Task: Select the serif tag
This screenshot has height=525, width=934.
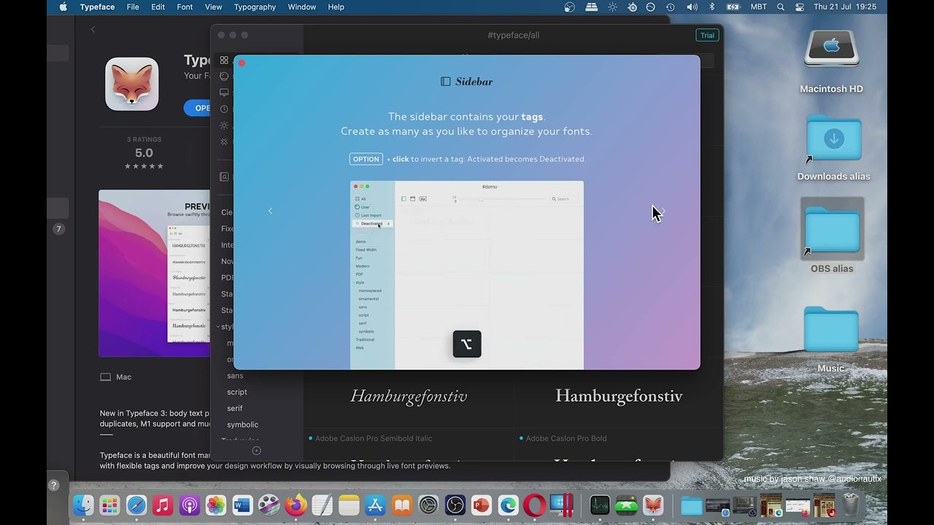Action: coord(235,408)
